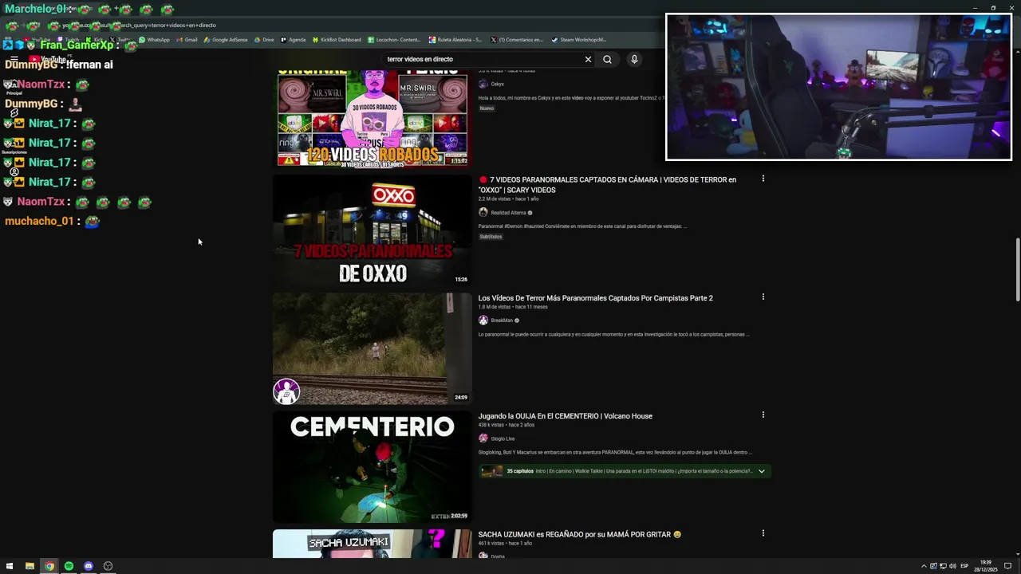
Task: Open the Steam Workshop bookmark
Action: pos(579,39)
